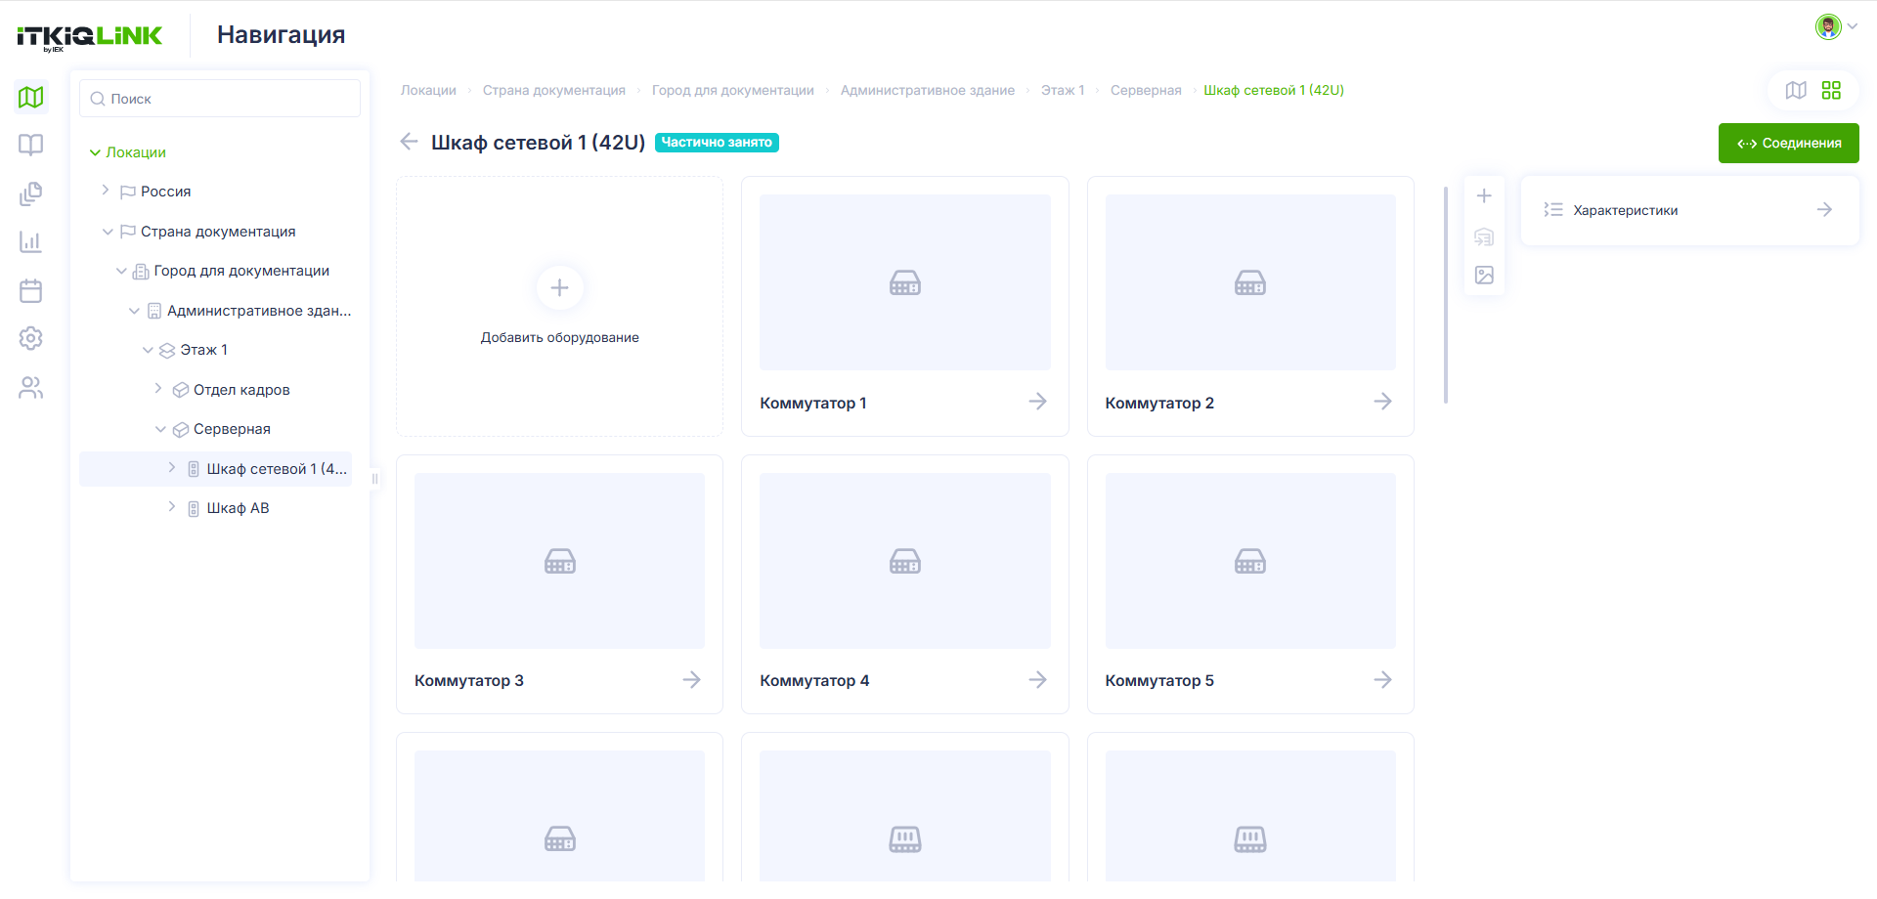The width and height of the screenshot is (1877, 899).
Task: Select the Коммутатор 1 thumbnail
Action: (905, 282)
